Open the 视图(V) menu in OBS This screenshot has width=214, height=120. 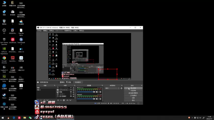pyautogui.click(x=51, y=31)
